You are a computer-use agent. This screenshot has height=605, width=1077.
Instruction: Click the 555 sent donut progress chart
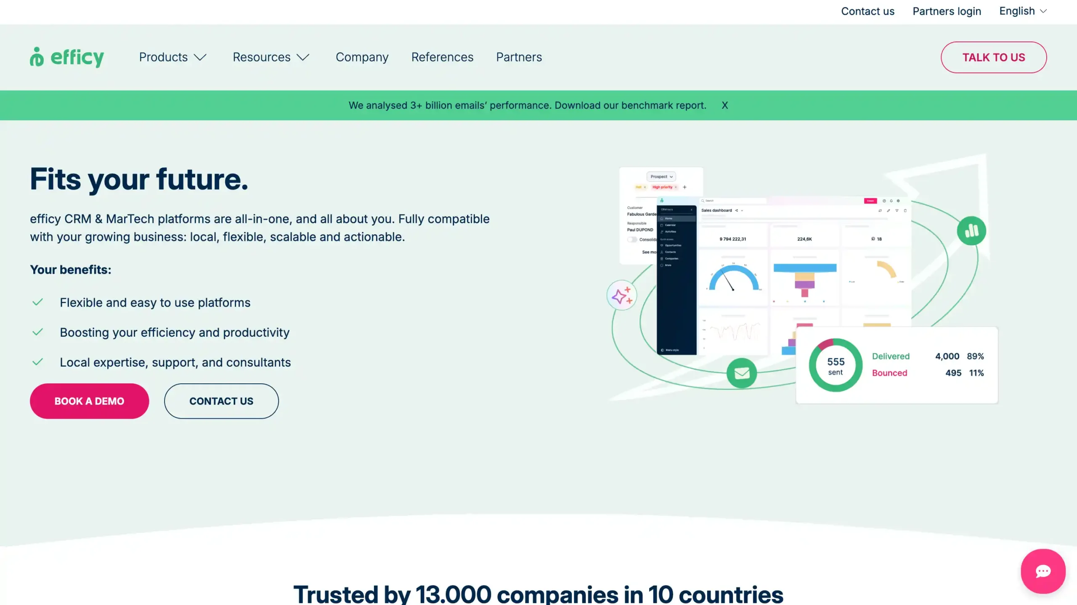[835, 365]
